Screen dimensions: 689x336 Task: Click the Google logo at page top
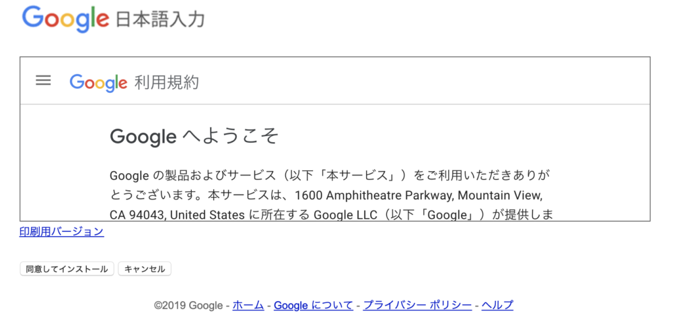click(65, 18)
